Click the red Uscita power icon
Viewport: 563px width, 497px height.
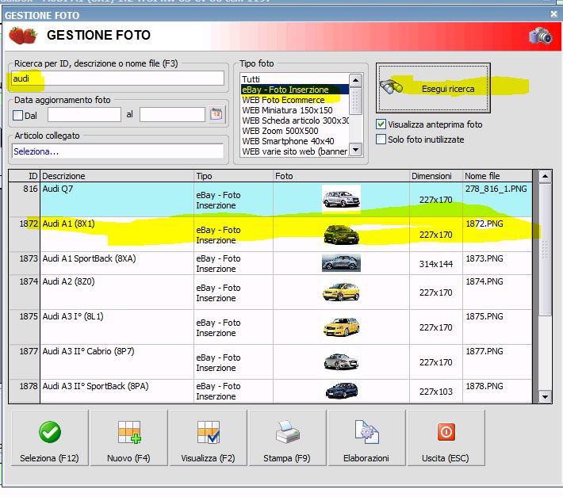pos(446,432)
